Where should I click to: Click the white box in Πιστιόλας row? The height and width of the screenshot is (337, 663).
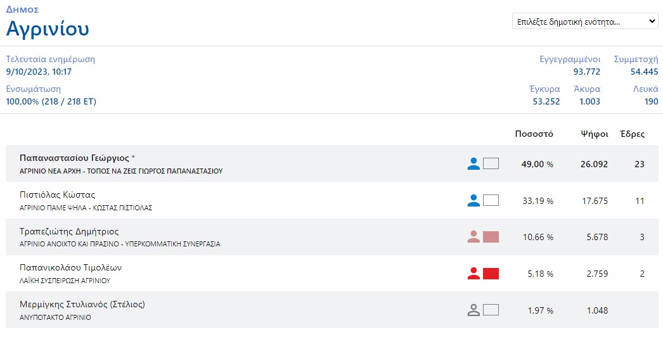pos(491,201)
